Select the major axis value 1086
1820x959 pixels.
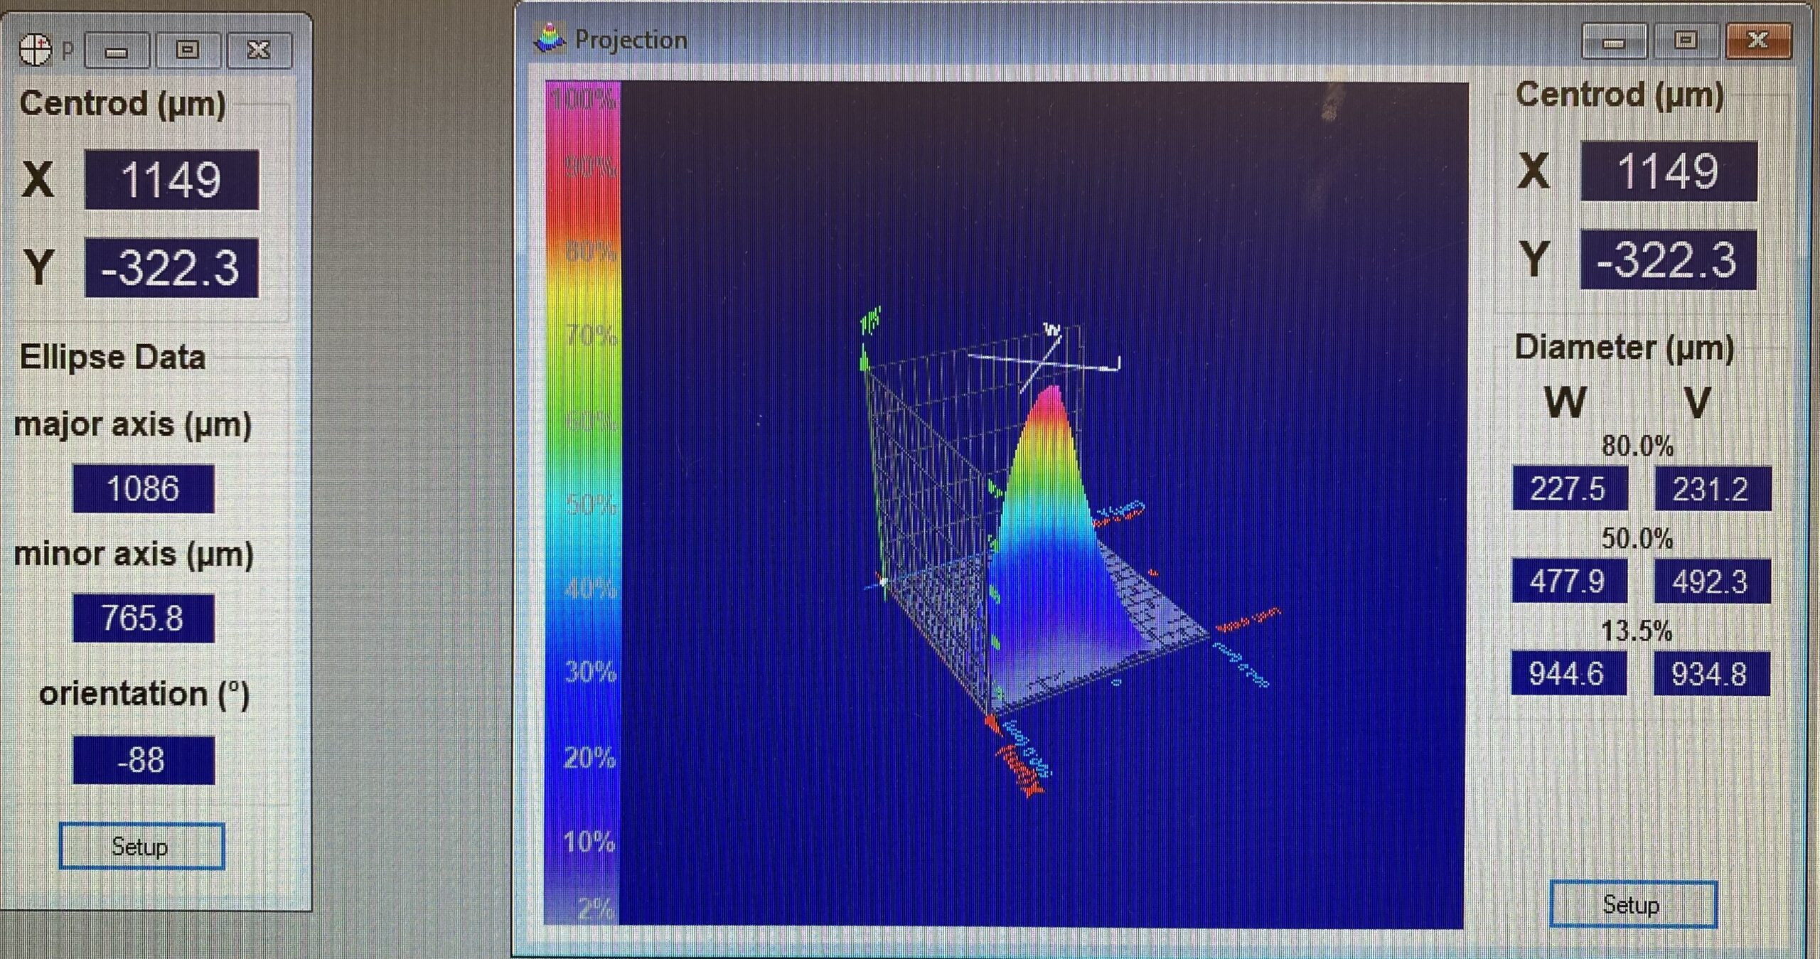pos(144,489)
